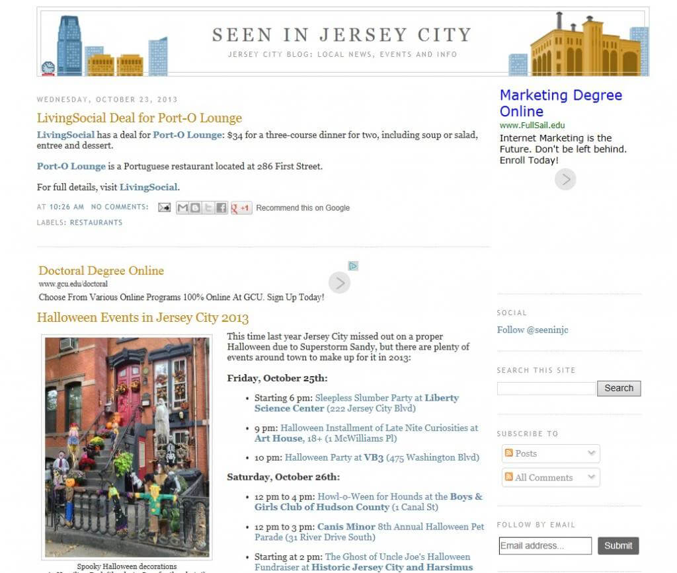Click www.gcu.edu/doctoral ad URL
Image resolution: width=677 pixels, height=573 pixels.
(x=73, y=284)
